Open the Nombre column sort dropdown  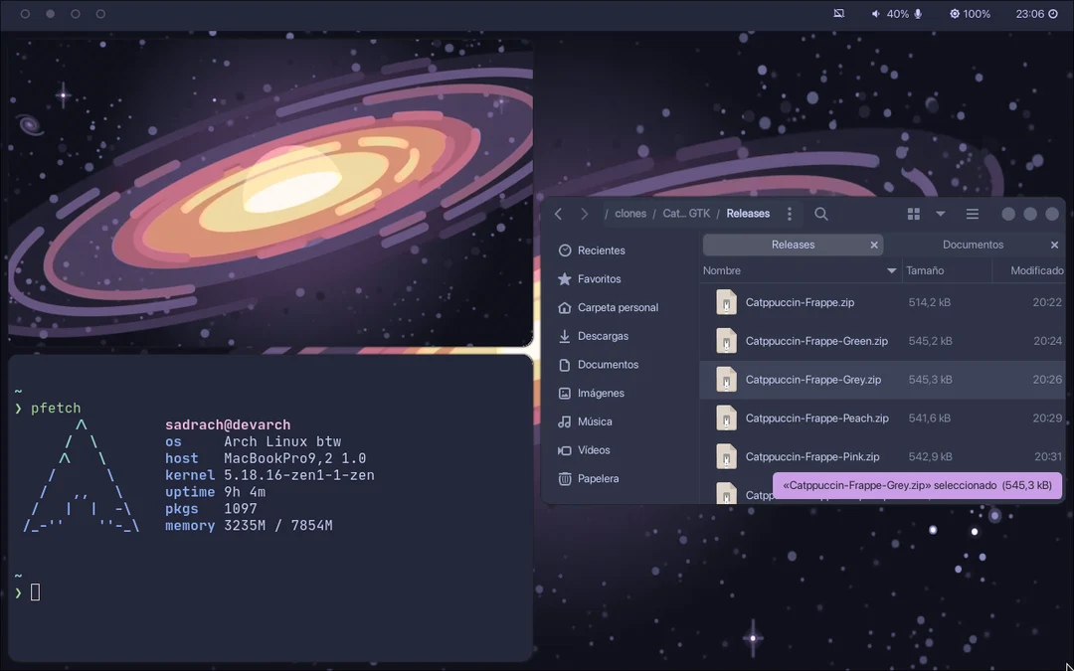click(x=892, y=269)
